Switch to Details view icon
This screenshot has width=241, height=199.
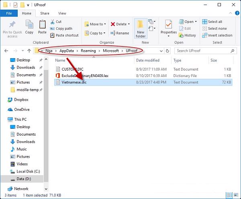tap(229, 195)
